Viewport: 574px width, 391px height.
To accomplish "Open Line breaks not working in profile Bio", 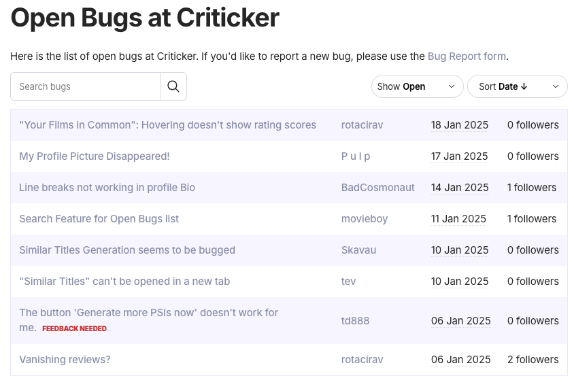I will pyautogui.click(x=107, y=188).
